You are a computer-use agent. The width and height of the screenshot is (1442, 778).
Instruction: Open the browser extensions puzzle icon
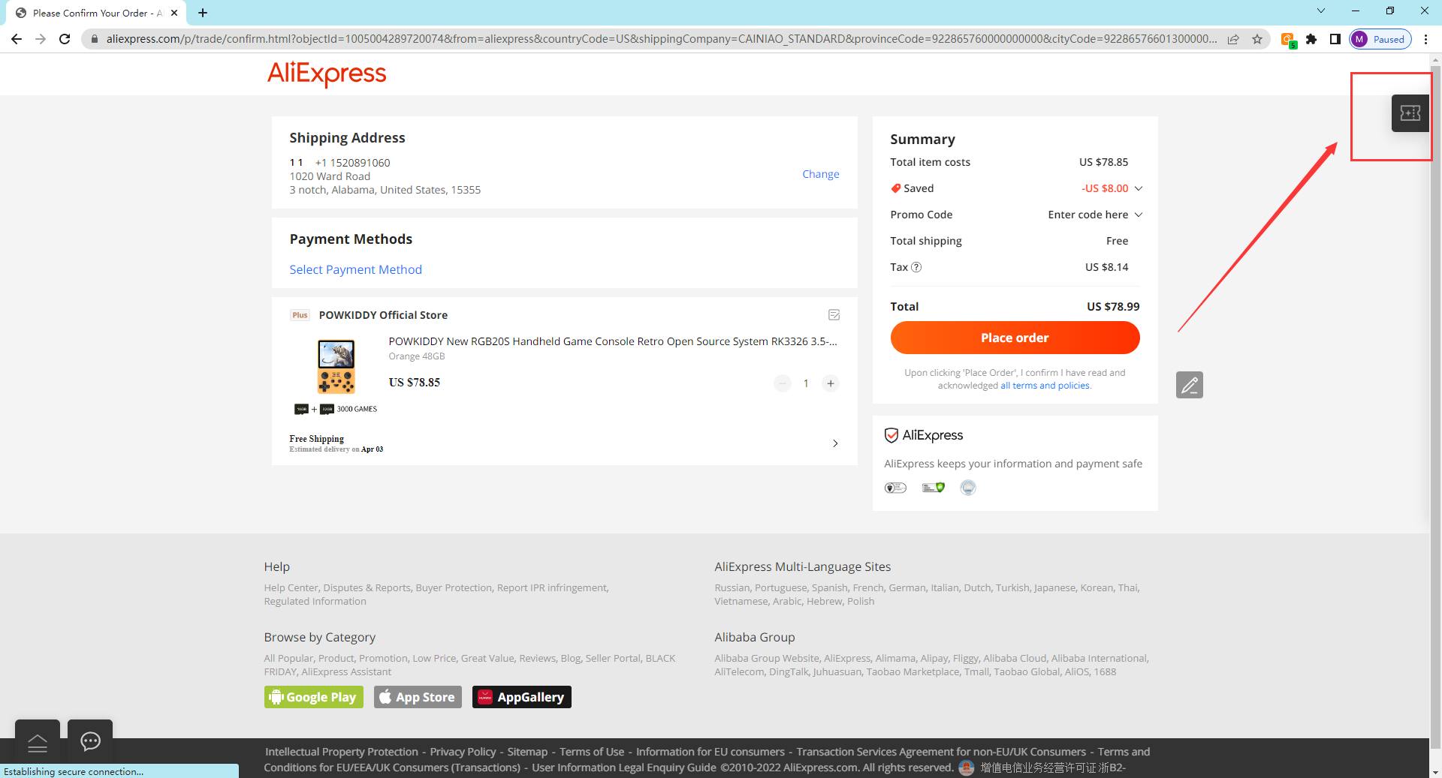pyautogui.click(x=1311, y=39)
